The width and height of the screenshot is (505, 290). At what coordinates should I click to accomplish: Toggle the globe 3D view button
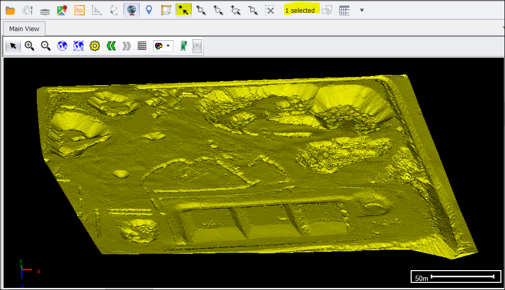click(x=132, y=10)
